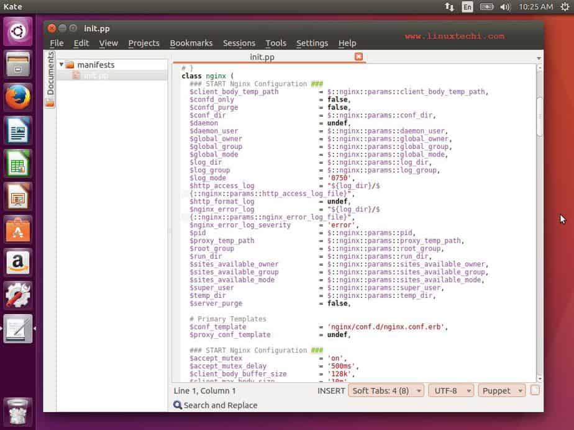Open the UTF-8 encoding dropdown

click(x=451, y=390)
